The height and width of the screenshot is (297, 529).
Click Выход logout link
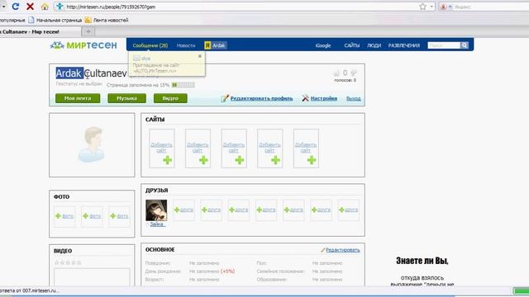tap(353, 98)
